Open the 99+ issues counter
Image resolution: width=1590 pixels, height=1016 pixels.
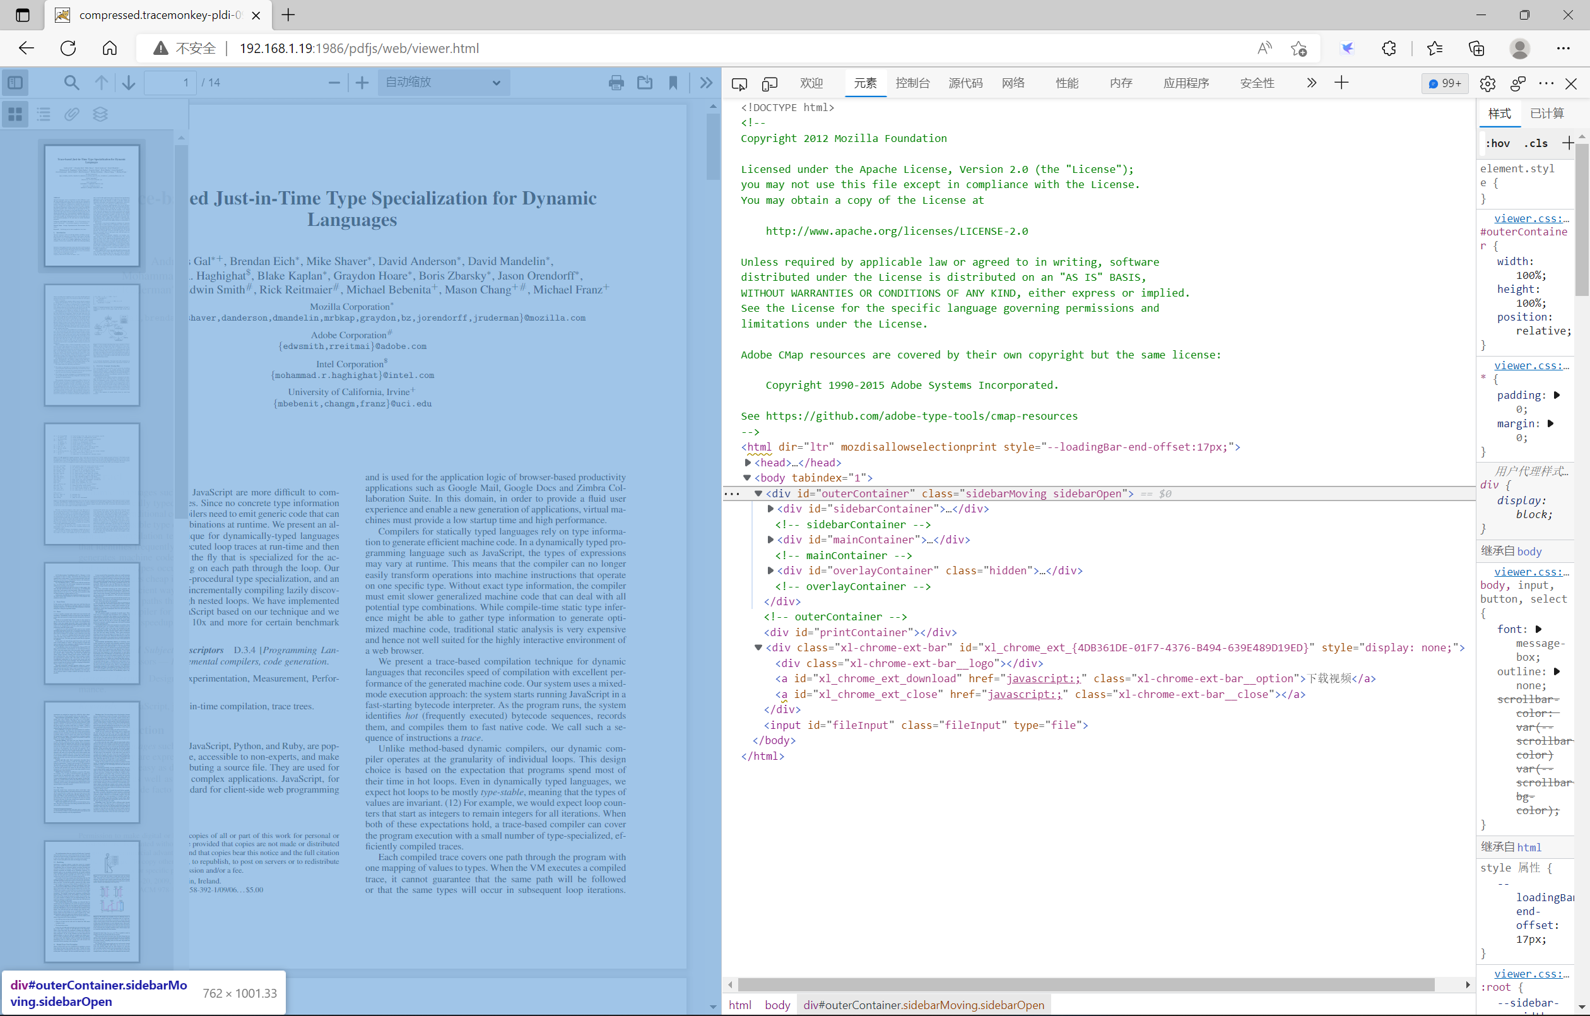(x=1444, y=83)
